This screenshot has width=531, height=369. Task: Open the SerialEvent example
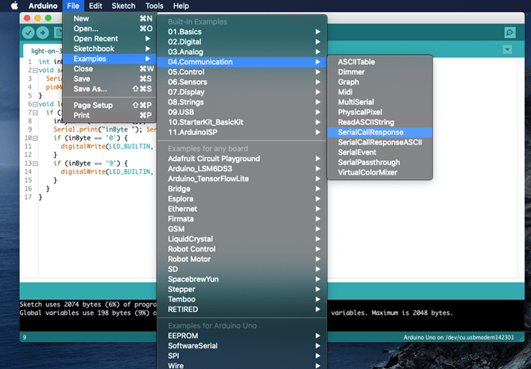(380, 152)
